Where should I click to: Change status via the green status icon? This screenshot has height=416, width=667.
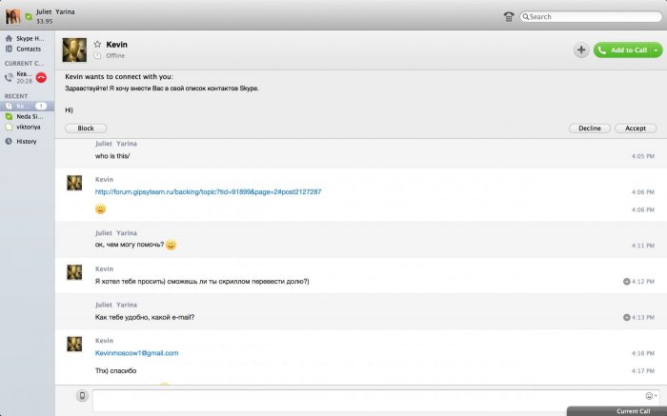point(29,16)
